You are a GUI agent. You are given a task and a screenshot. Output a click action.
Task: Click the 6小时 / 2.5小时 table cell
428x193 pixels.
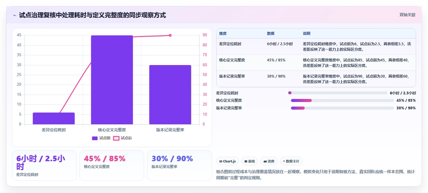point(280,44)
